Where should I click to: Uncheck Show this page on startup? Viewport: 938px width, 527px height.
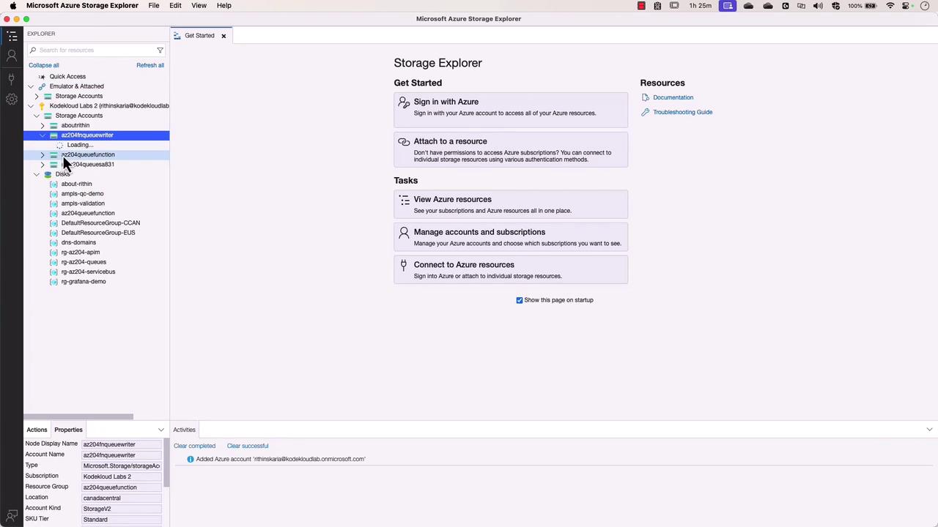pos(520,300)
